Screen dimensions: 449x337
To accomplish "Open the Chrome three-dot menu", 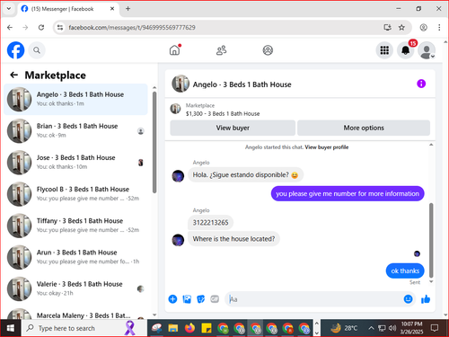I will click(x=439, y=28).
